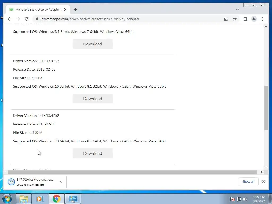Click the vertical scrollbar down arrow
272x204 pixels.
coord(266,167)
